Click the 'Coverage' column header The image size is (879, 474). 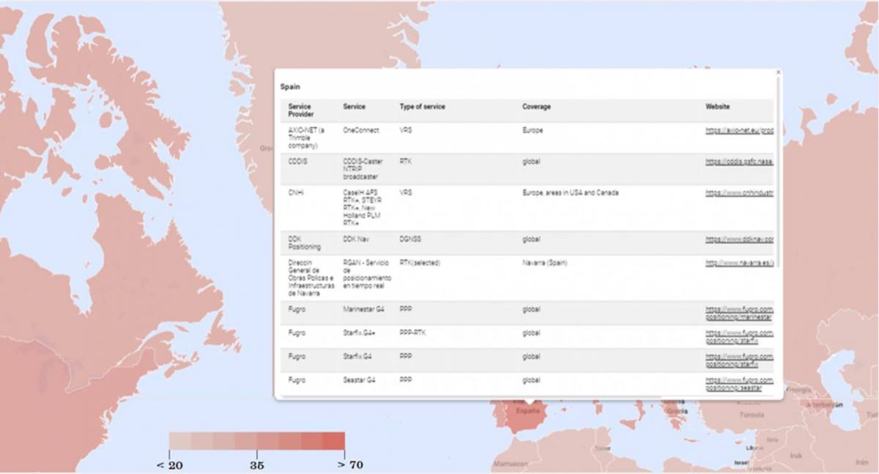tap(536, 107)
